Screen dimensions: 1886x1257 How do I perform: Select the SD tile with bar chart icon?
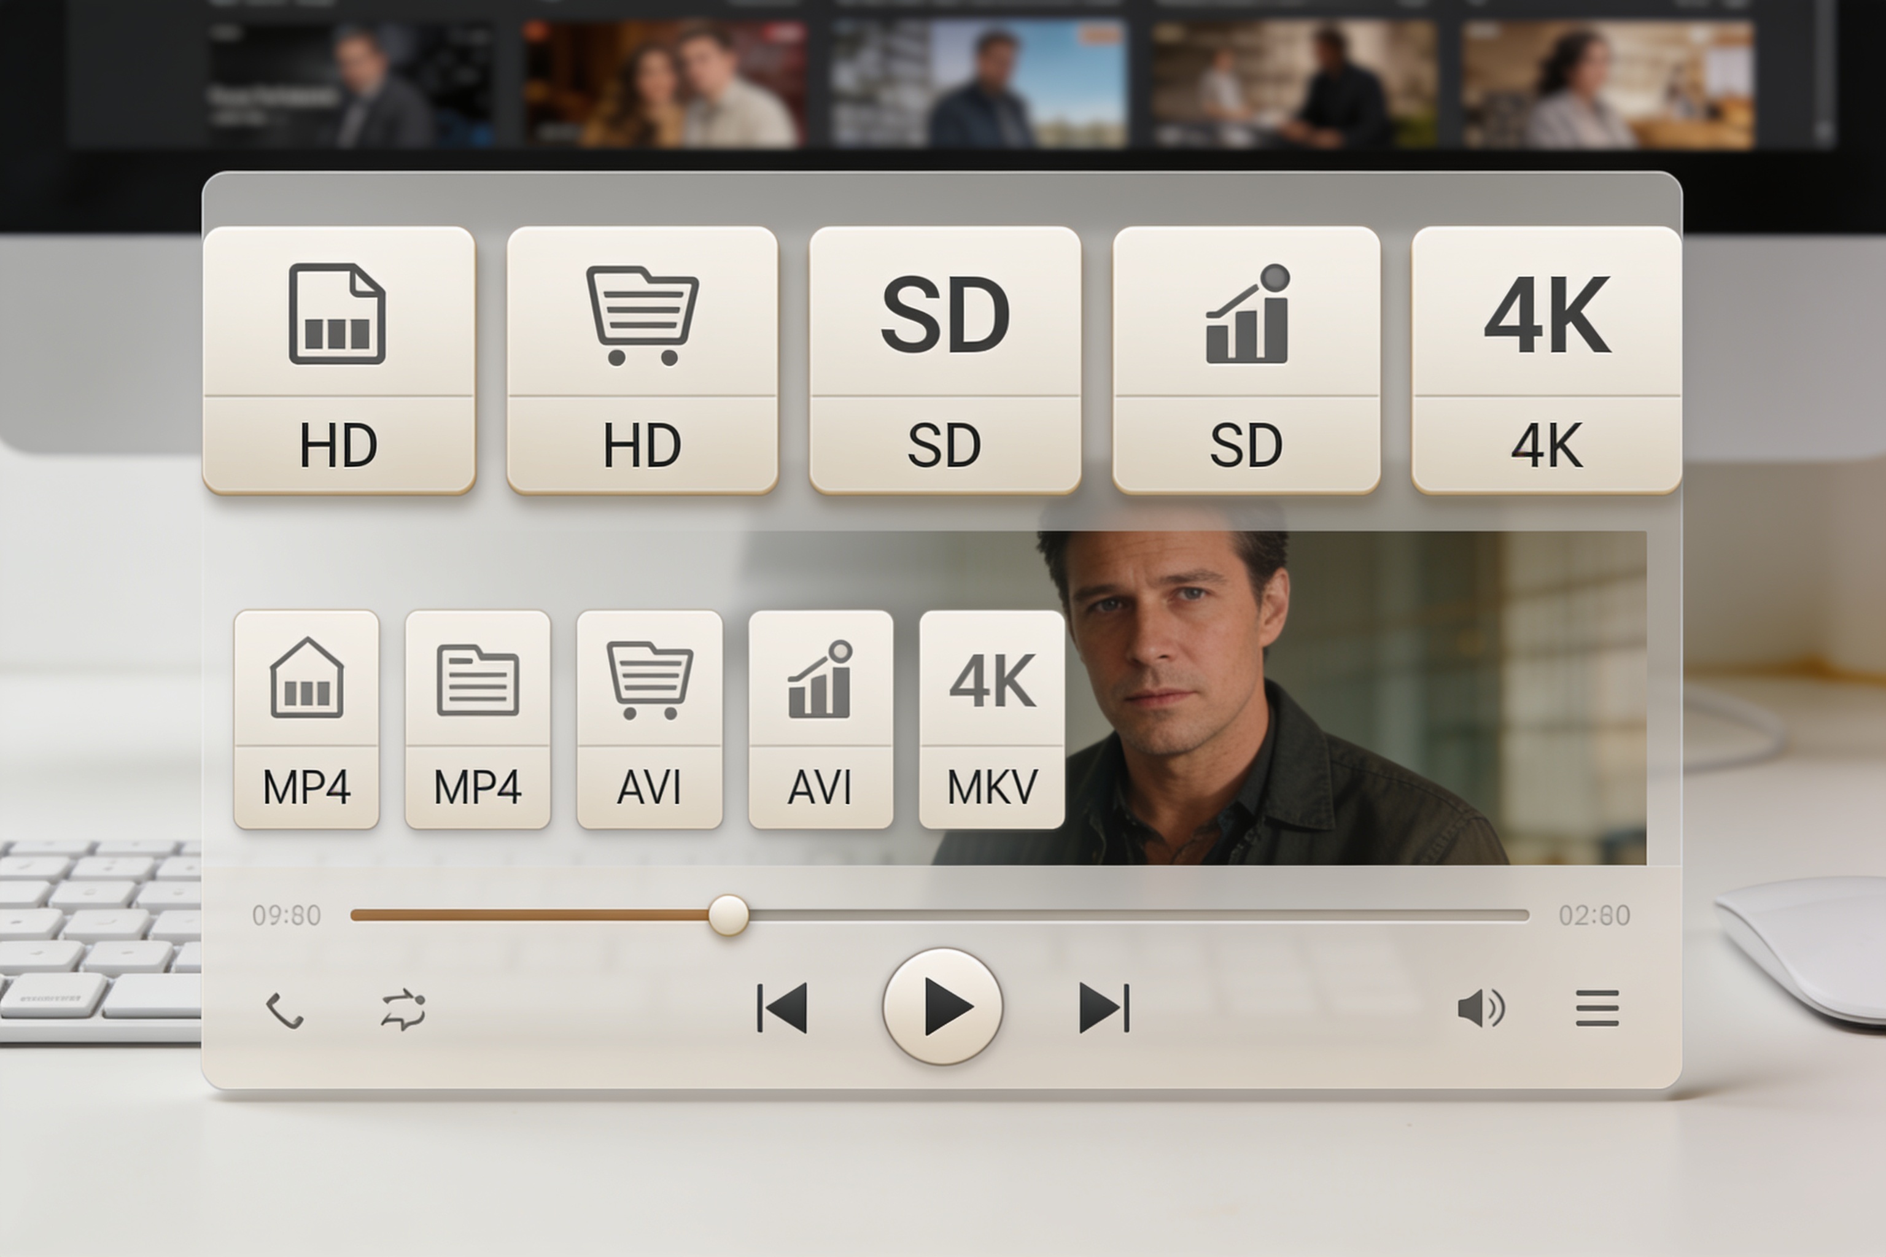tap(1247, 360)
